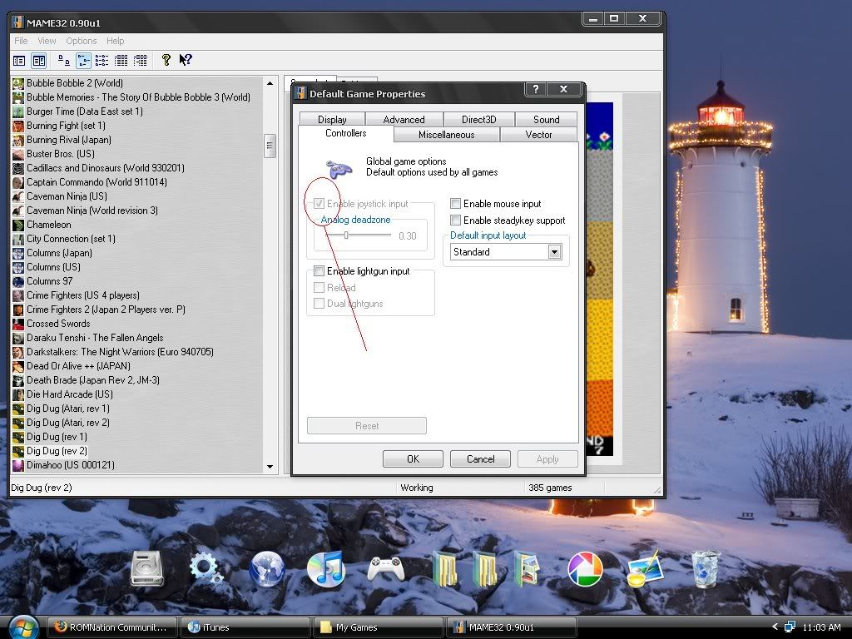This screenshot has width=852, height=639.
Task: Switch to details view icon
Action: pos(121,60)
